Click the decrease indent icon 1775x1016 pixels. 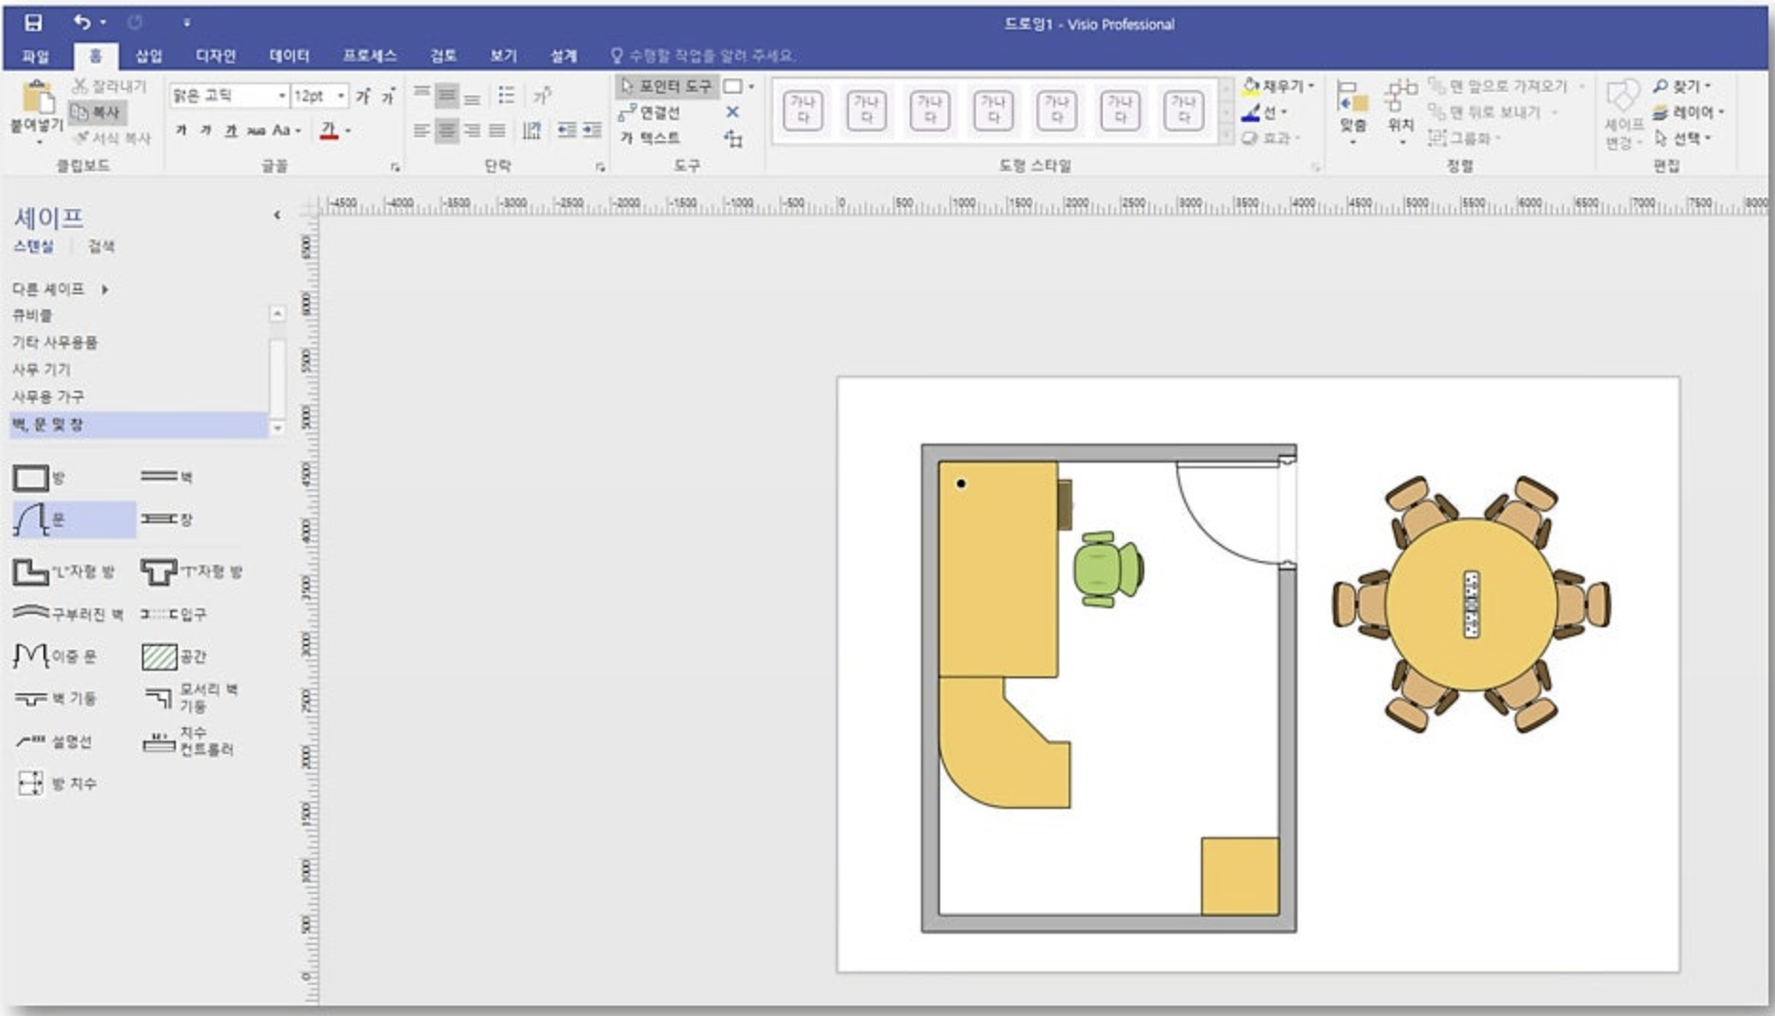[x=566, y=131]
